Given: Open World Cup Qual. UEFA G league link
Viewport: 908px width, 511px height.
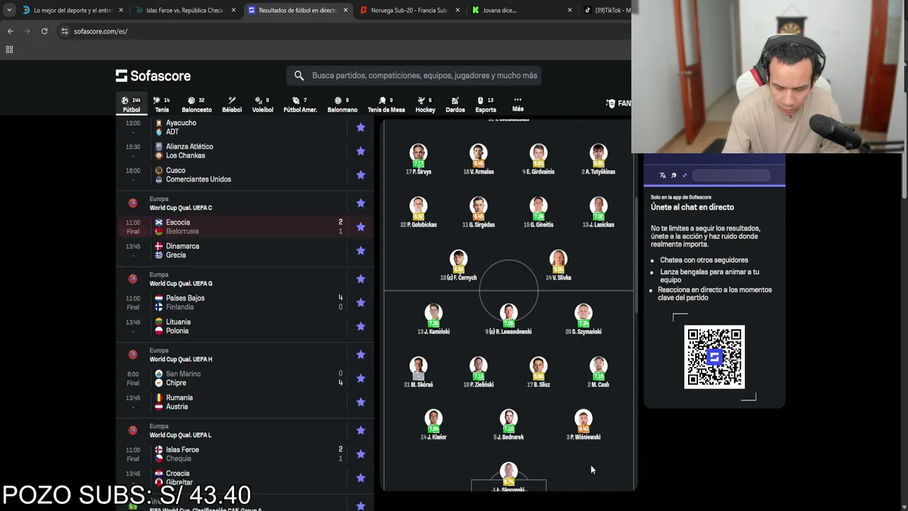Looking at the screenshot, I should coord(180,283).
